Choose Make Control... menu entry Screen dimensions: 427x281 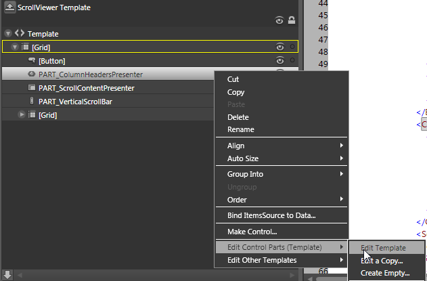[x=282, y=232]
